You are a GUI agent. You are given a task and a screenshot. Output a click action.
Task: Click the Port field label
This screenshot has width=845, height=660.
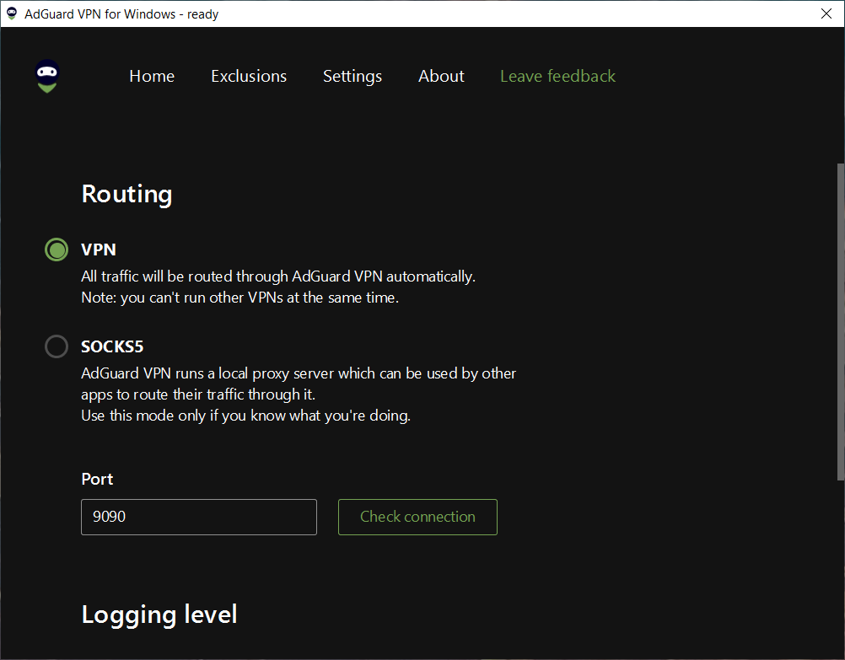pos(97,479)
